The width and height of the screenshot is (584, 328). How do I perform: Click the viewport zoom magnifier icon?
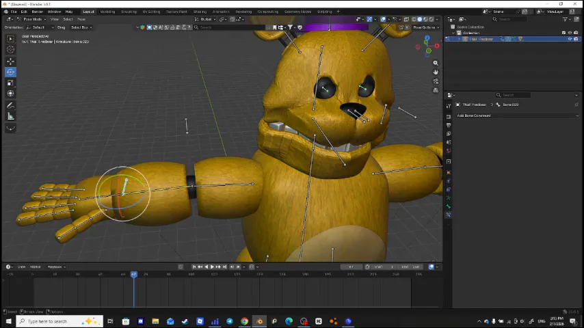point(436,64)
